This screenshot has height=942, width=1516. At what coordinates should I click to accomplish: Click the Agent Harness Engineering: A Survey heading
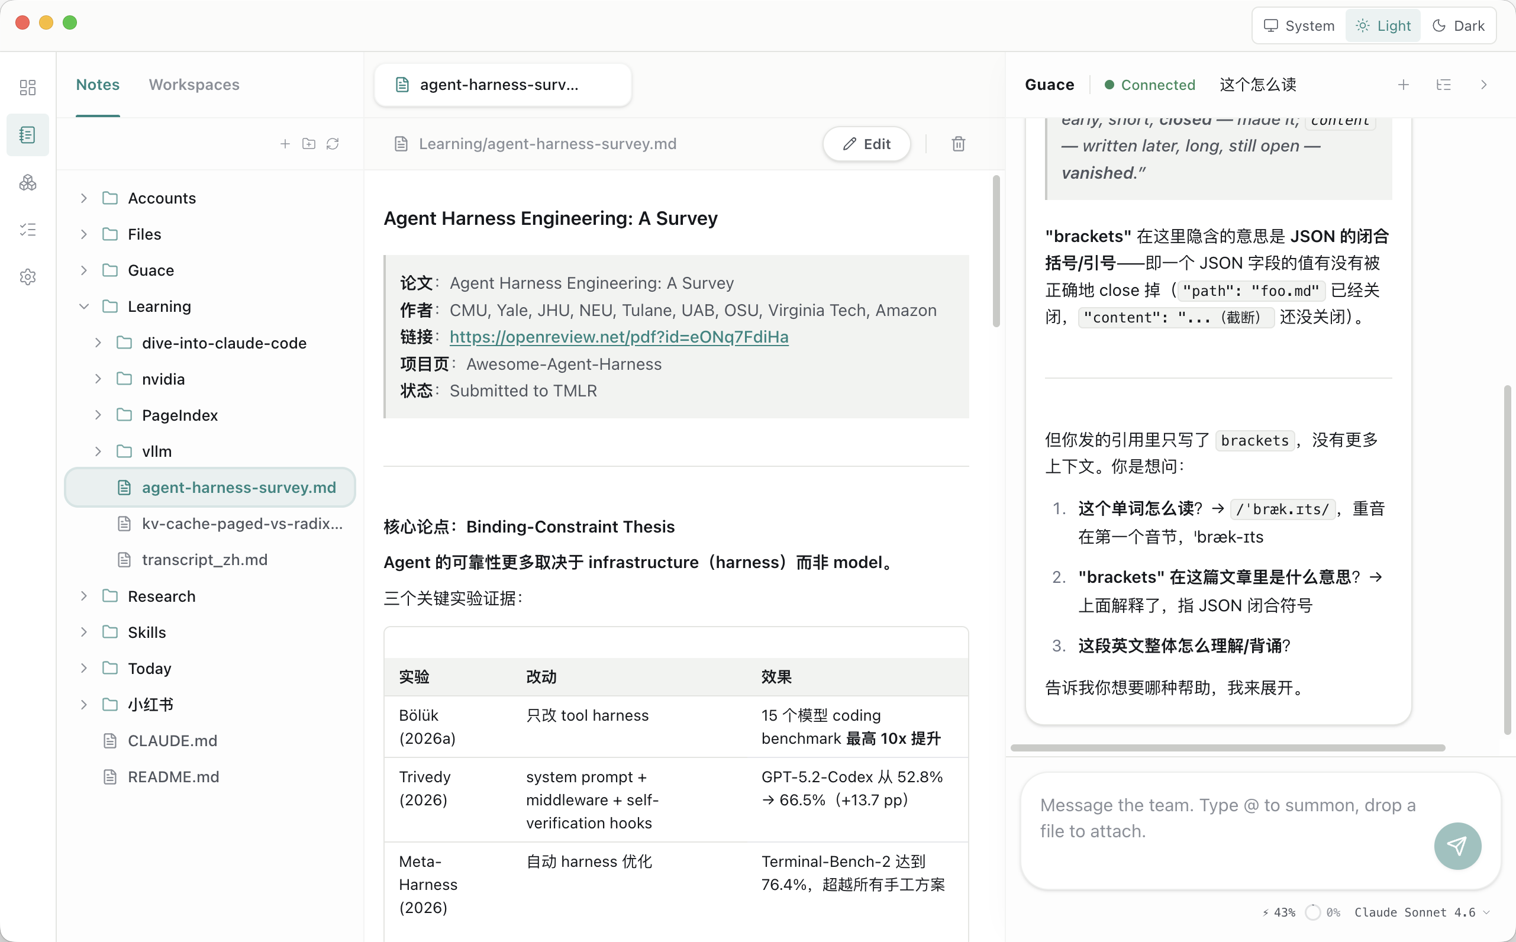point(550,218)
